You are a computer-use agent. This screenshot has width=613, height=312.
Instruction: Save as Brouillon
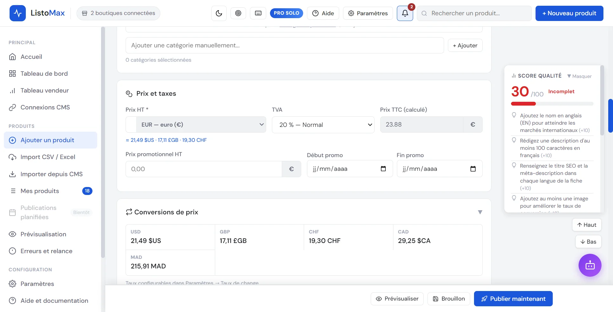(449, 299)
